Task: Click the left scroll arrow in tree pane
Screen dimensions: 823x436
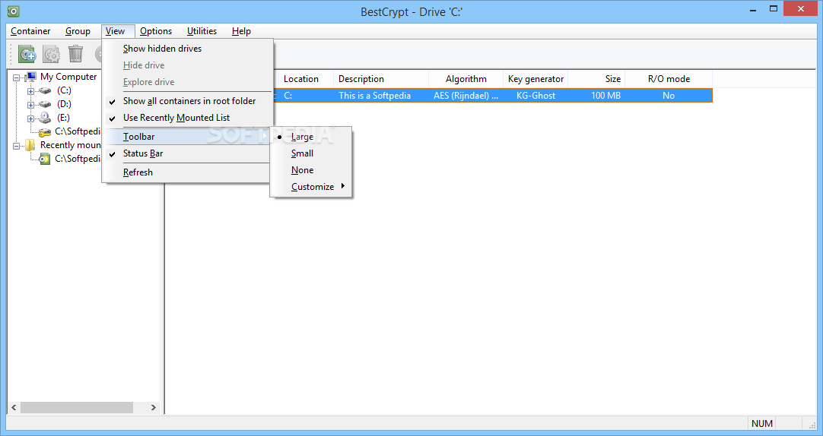Action: tap(14, 407)
